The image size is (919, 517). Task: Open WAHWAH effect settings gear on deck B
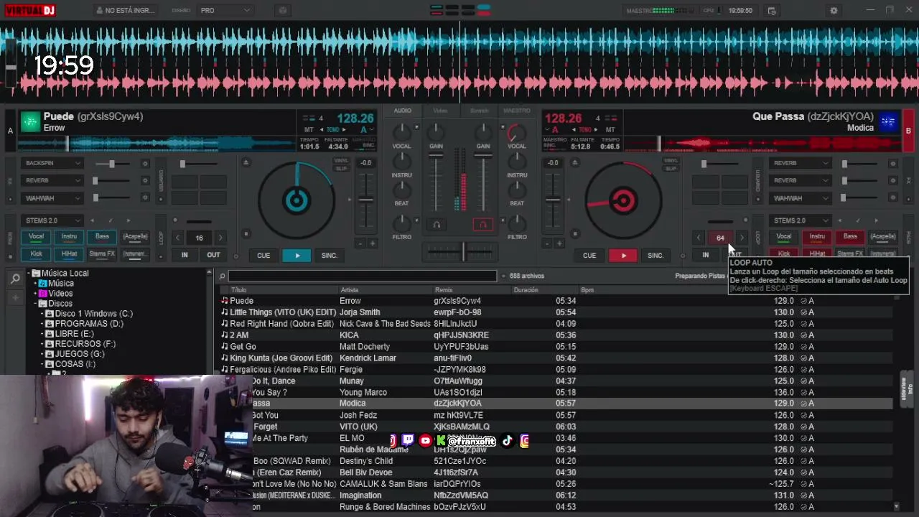[893, 198]
